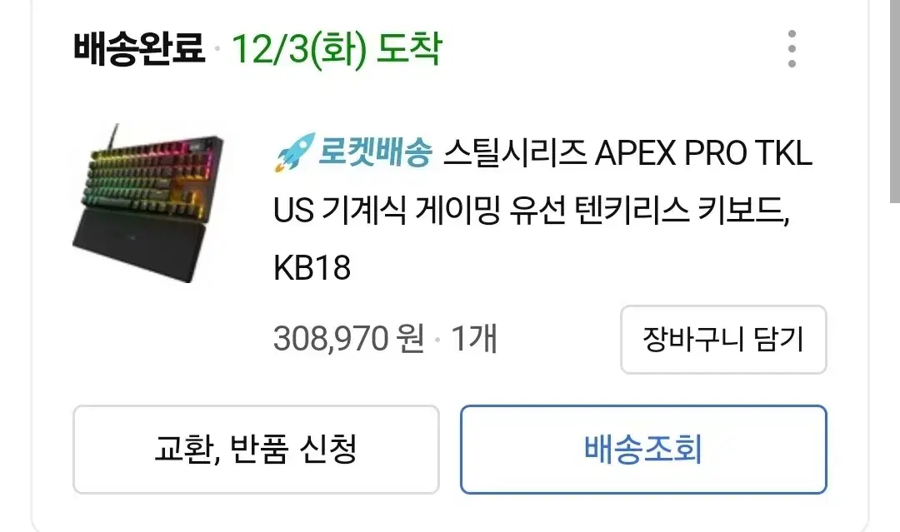This screenshot has height=532, width=900.
Task: Open the three-dot more options menu
Action: tap(792, 49)
